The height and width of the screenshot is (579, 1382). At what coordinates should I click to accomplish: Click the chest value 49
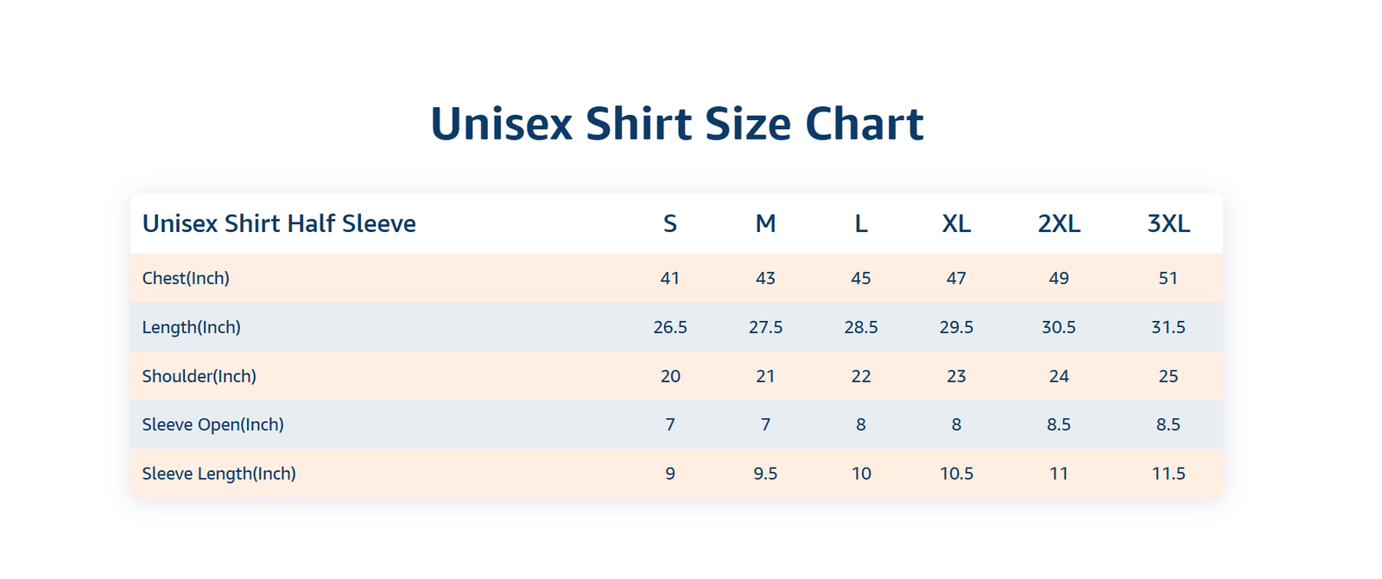[x=1059, y=278]
